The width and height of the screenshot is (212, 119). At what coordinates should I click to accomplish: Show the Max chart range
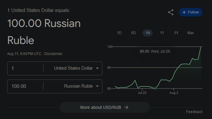pos(190,33)
